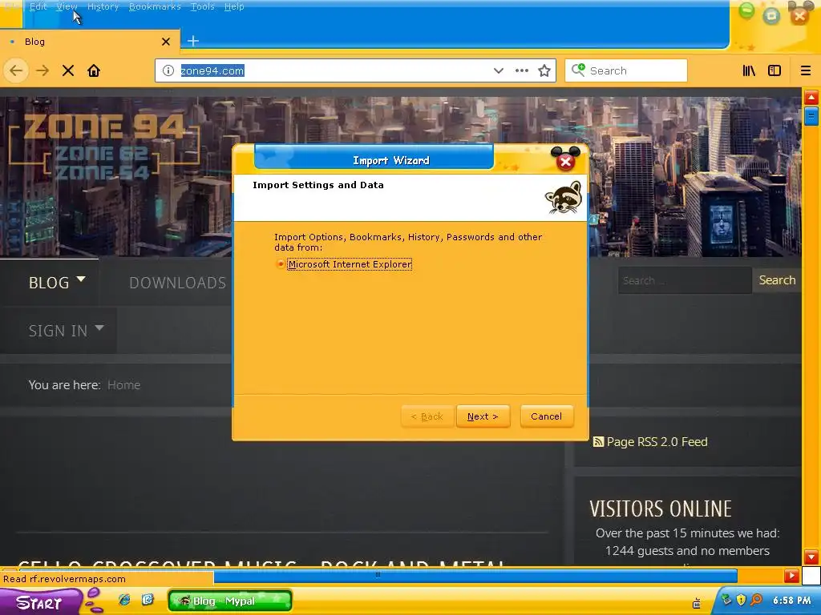Click the vertical scrollbar thumb
Image resolution: width=821 pixels, height=615 pixels.
[811, 115]
